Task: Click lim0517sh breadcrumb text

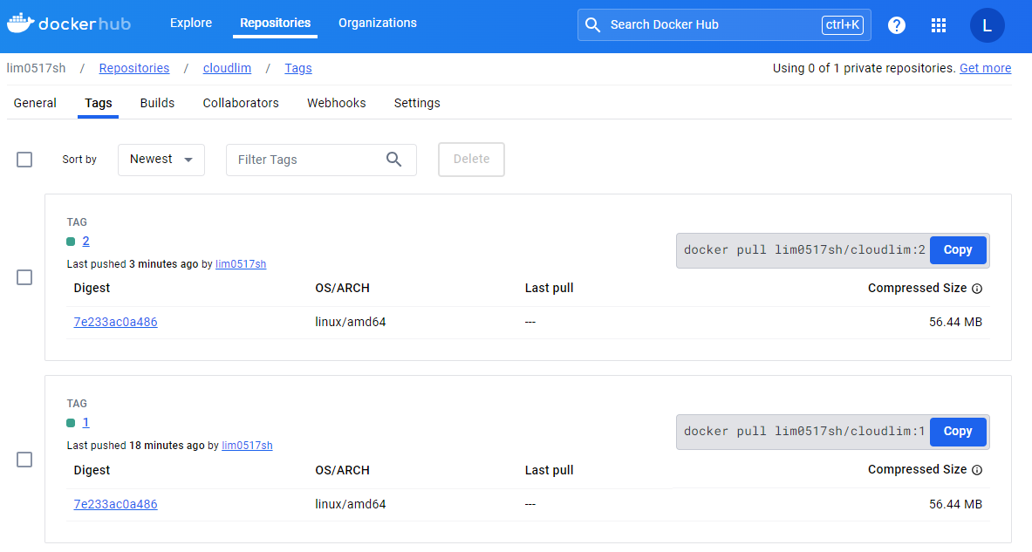Action: click(36, 68)
